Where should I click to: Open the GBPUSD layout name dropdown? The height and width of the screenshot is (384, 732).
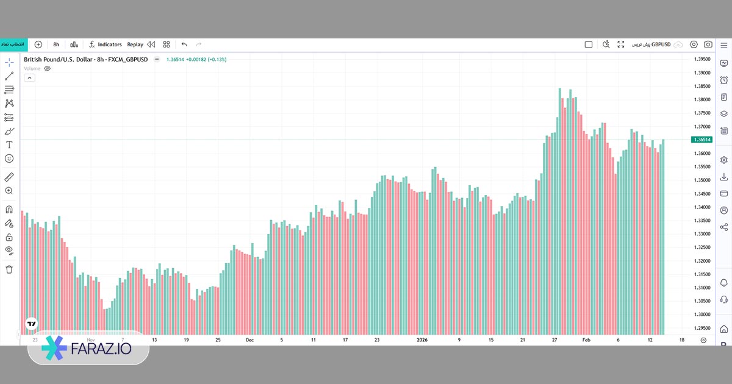[x=651, y=44]
